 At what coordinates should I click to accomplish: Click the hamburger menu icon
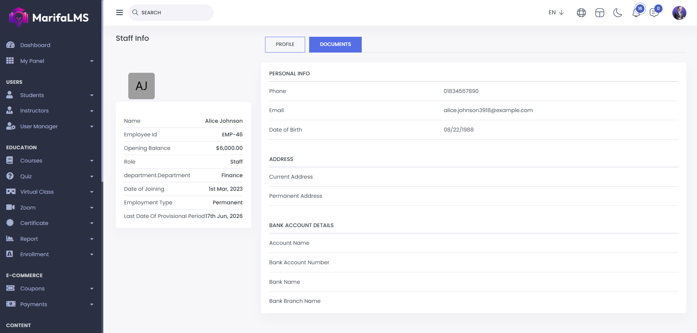[119, 12]
